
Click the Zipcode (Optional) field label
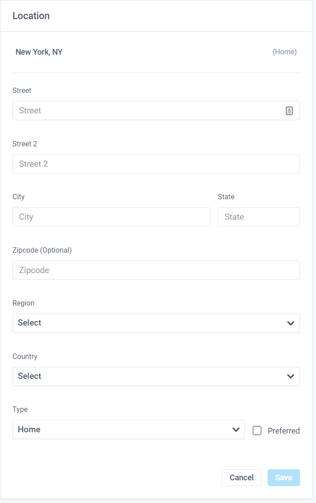[42, 250]
